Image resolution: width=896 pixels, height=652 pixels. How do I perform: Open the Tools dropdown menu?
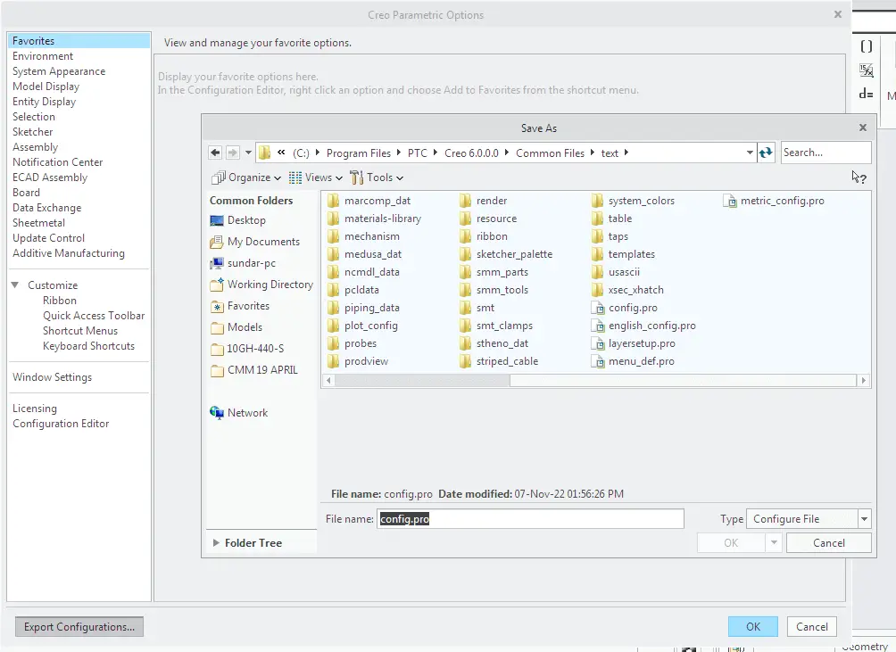(x=377, y=177)
